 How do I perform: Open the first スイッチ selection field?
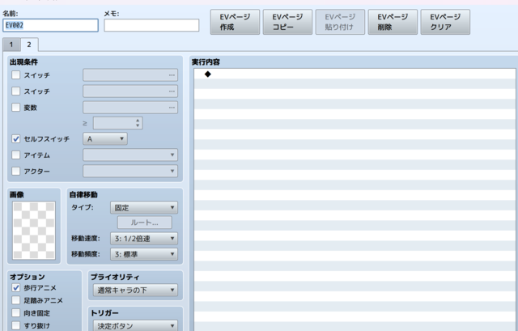pos(130,75)
